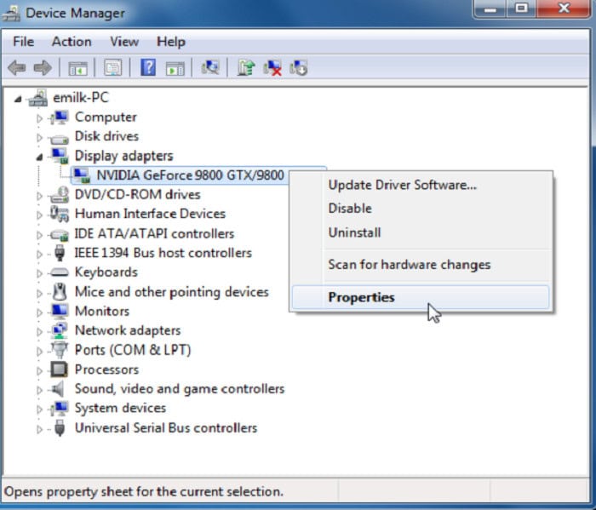
Task: Click the Mice and other pointing devices icon
Action: [60, 292]
